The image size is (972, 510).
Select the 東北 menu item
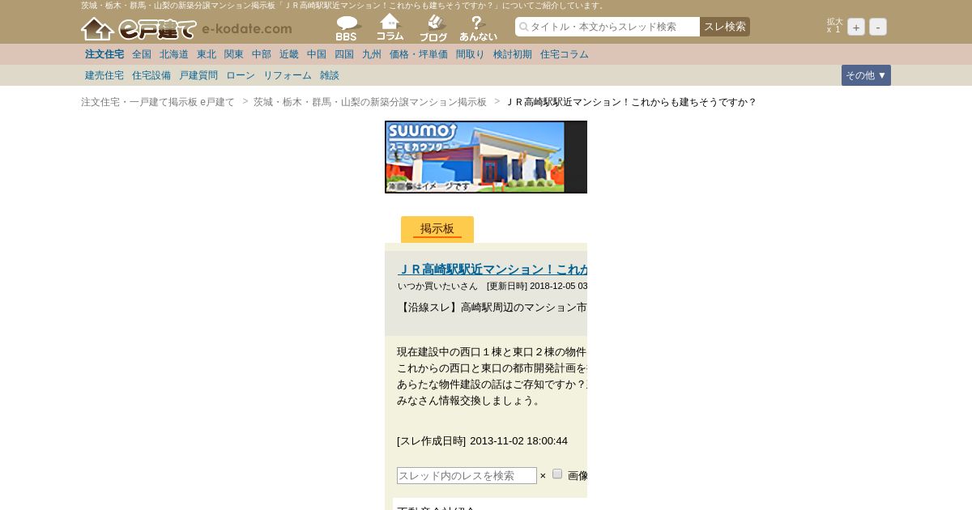pos(207,54)
